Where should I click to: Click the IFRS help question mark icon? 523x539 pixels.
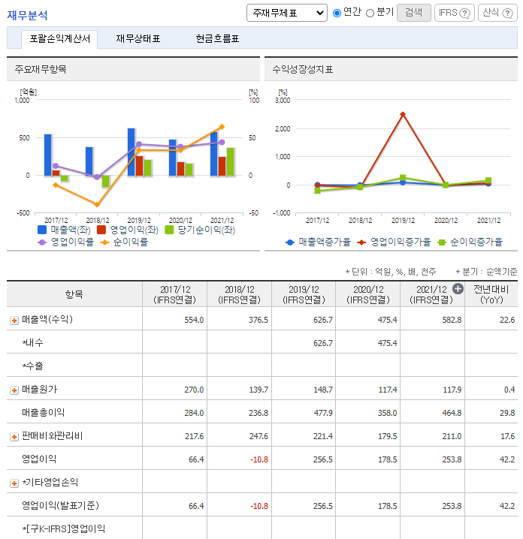[x=465, y=13]
